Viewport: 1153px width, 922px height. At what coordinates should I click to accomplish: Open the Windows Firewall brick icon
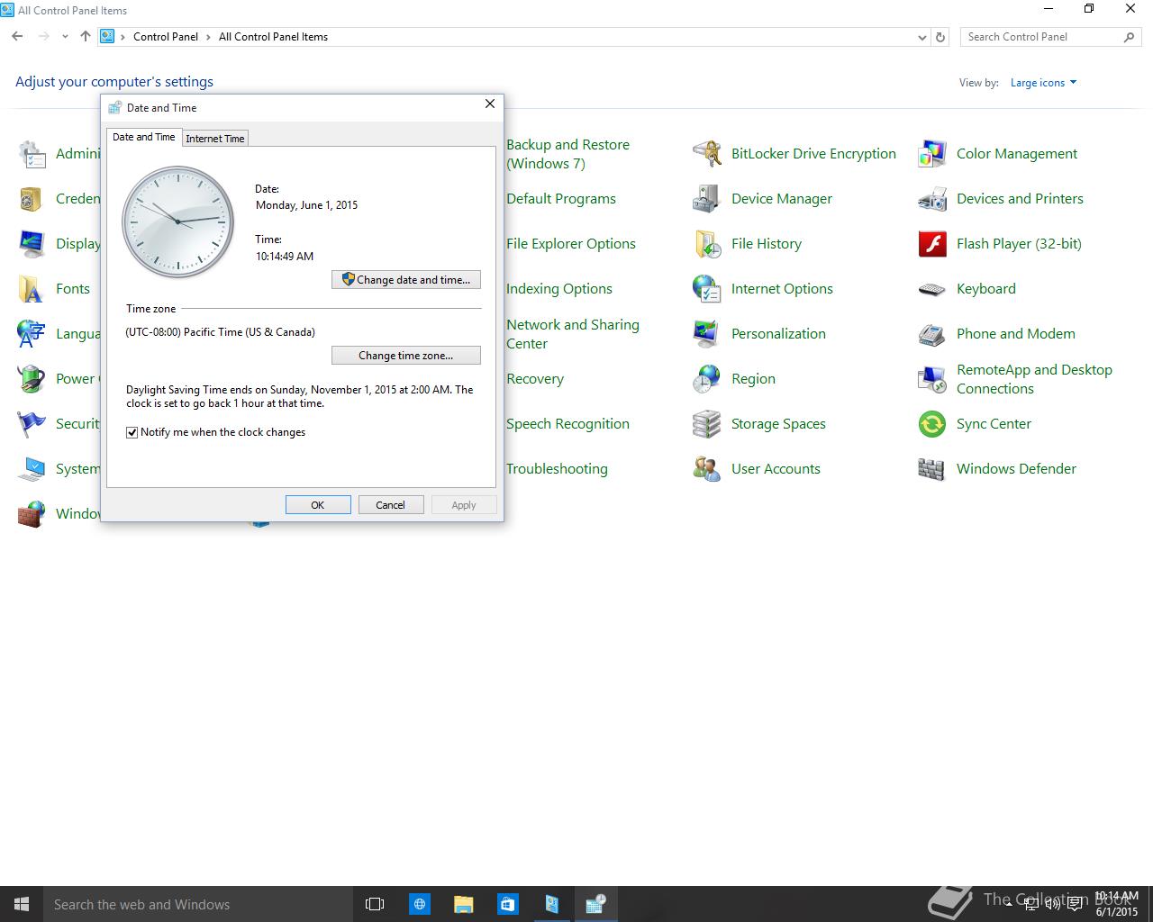32,514
